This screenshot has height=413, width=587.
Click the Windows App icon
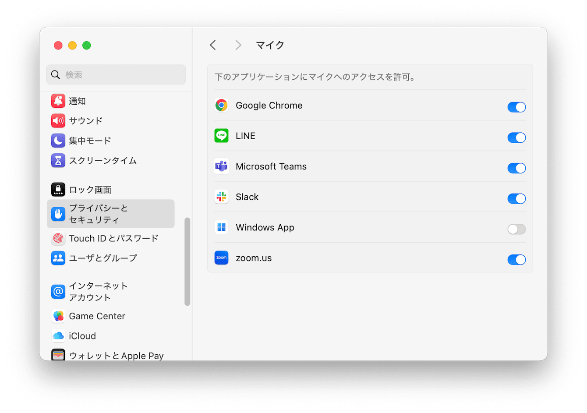click(222, 227)
